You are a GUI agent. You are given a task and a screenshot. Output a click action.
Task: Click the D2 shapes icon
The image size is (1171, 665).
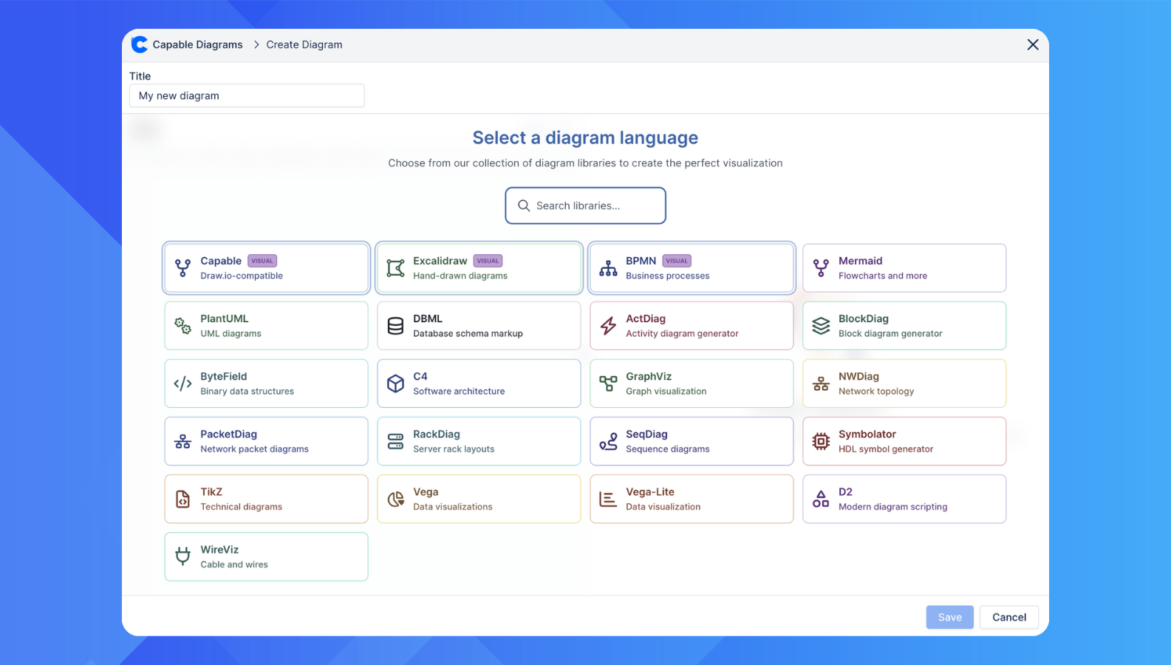[x=821, y=499]
